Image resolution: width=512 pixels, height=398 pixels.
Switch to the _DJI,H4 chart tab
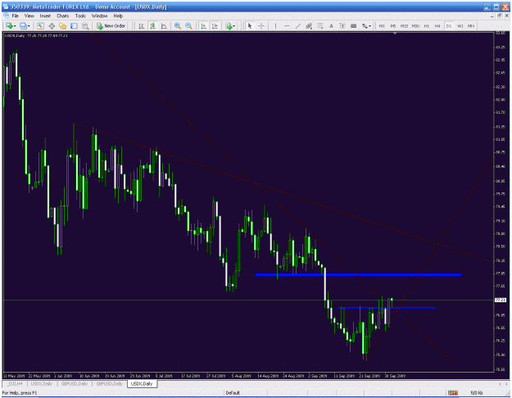[x=15, y=383]
